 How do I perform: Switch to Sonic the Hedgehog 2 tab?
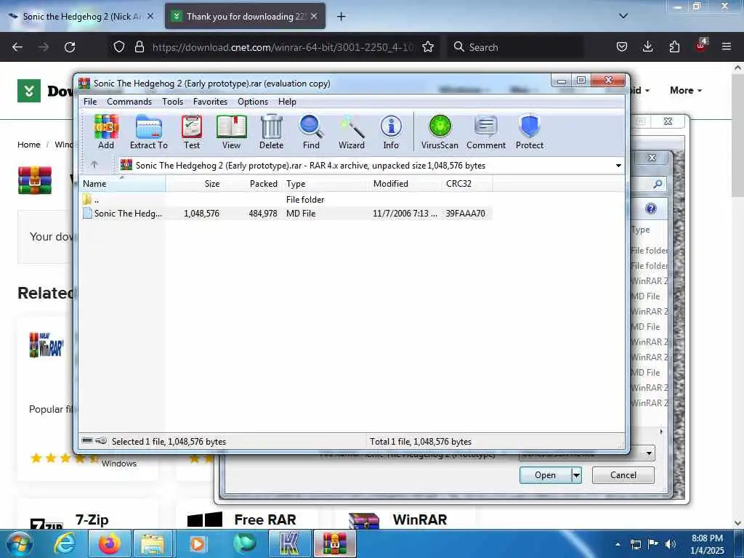81,17
